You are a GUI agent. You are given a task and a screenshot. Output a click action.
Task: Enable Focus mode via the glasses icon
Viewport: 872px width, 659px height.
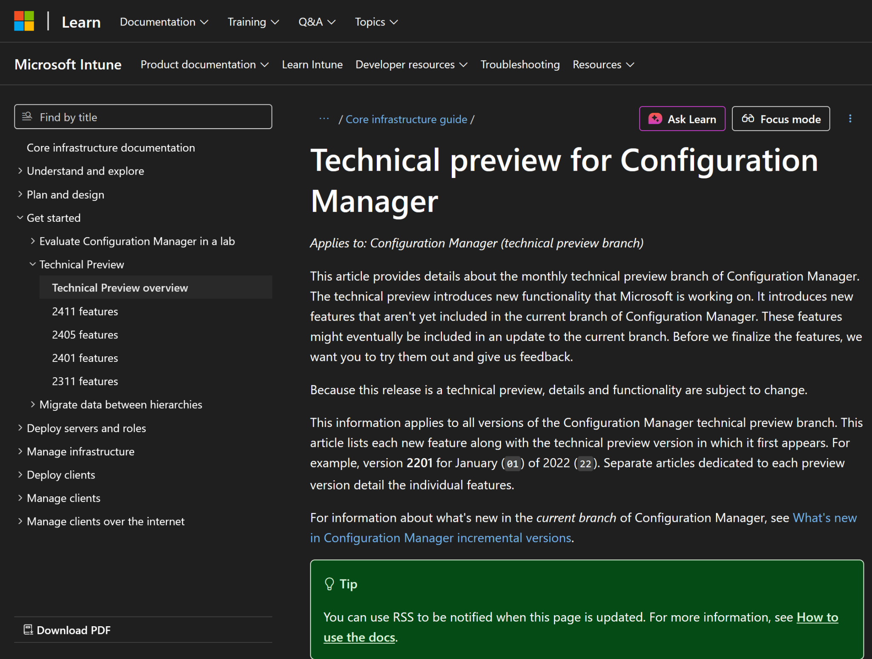749,119
